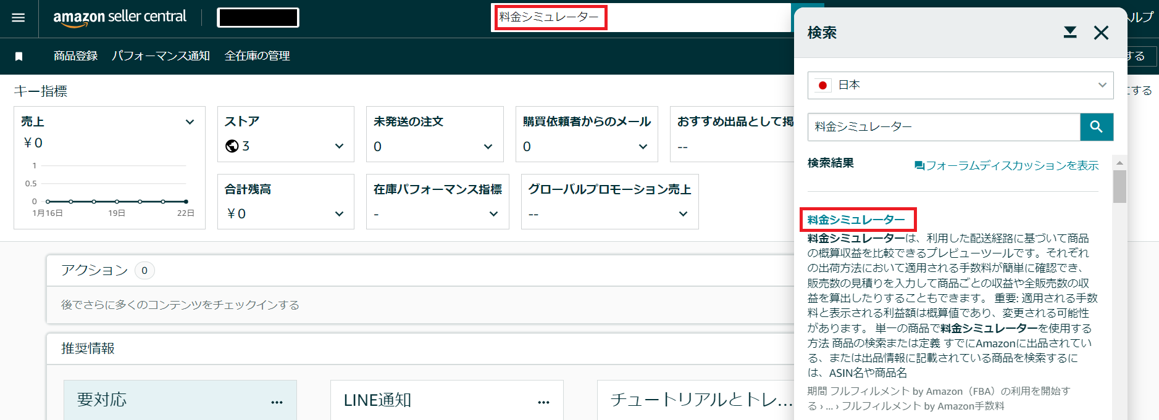
Task: Expand グローバルプロモーション売上 card chevron
Action: tap(683, 214)
